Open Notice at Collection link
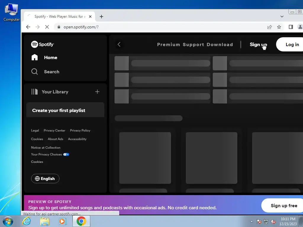The width and height of the screenshot is (303, 227). pos(46,147)
